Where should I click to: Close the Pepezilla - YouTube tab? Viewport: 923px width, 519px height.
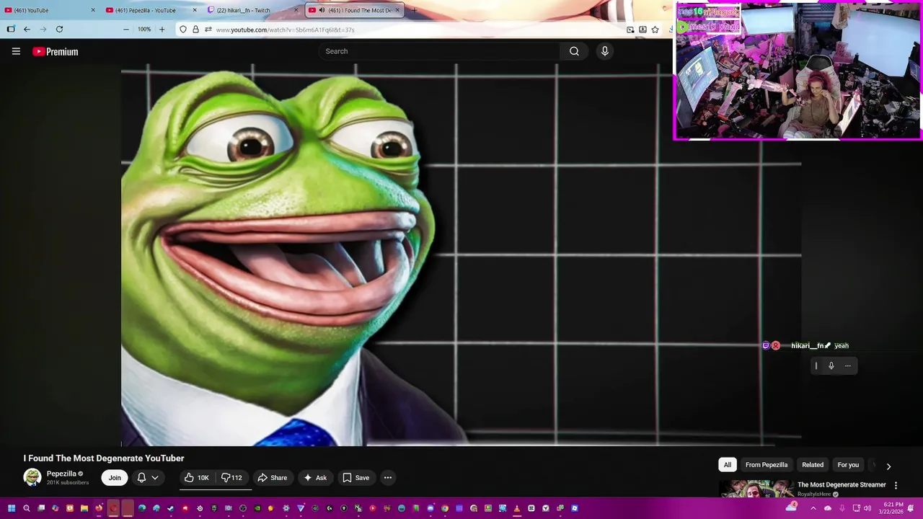(195, 10)
